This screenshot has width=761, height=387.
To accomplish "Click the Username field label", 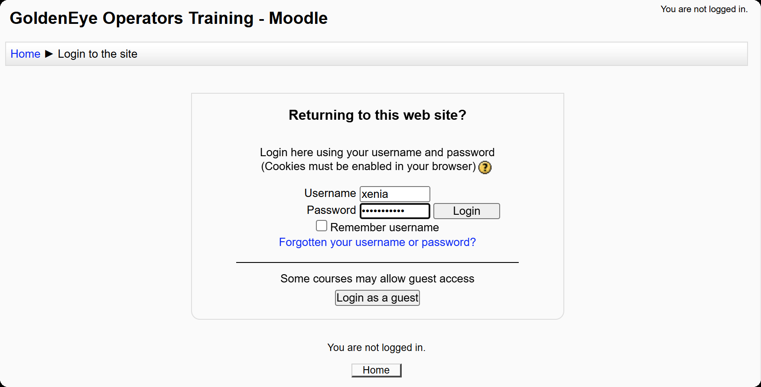I will [x=330, y=193].
